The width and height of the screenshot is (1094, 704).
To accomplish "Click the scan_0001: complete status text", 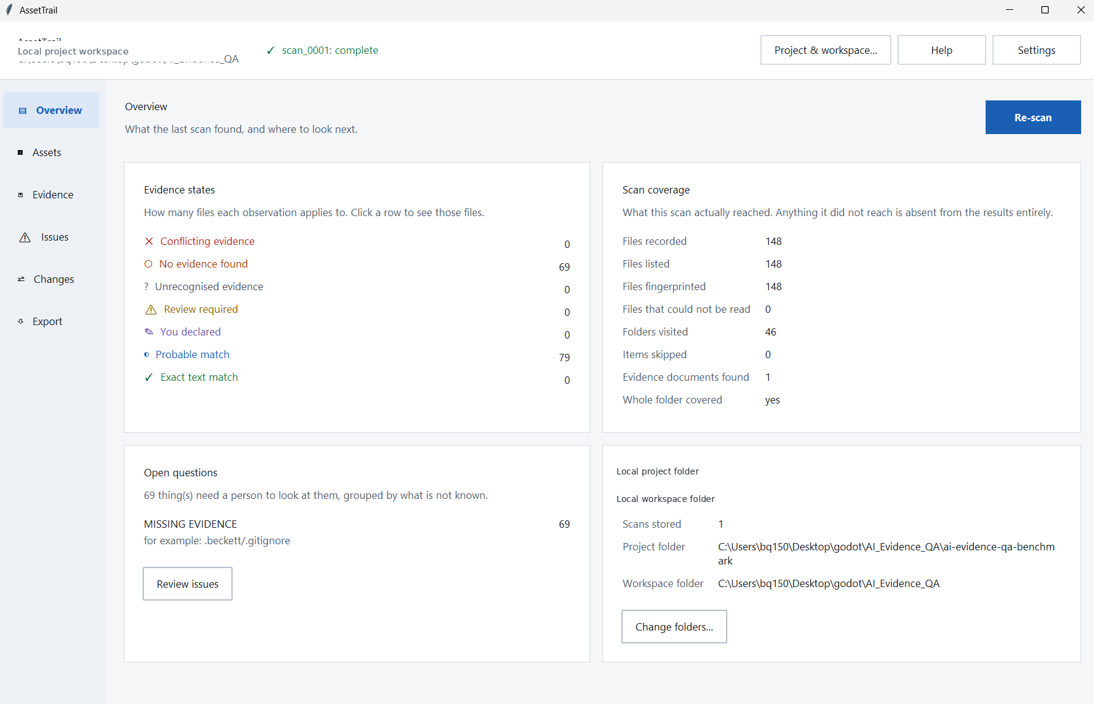I will click(x=330, y=50).
